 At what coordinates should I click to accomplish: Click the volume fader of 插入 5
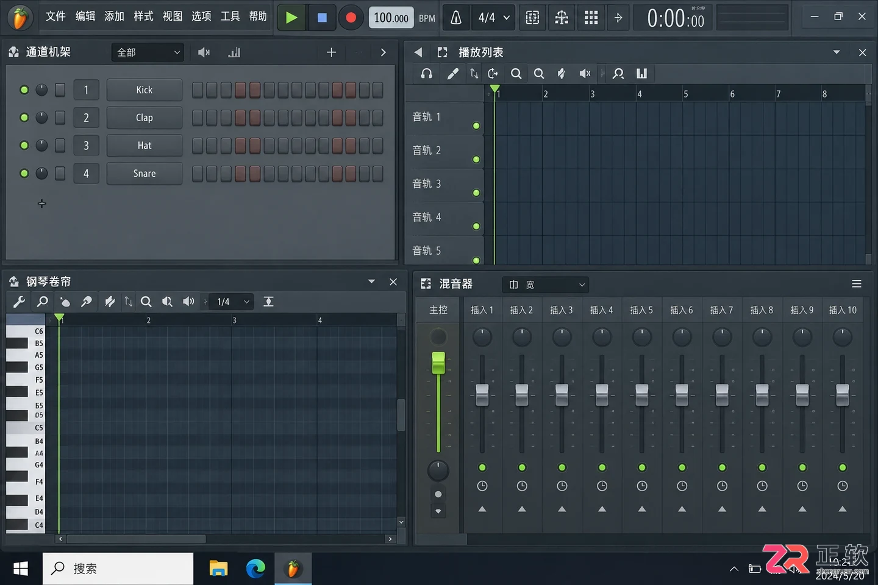coord(642,394)
